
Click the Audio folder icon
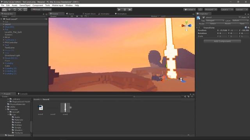(13, 117)
